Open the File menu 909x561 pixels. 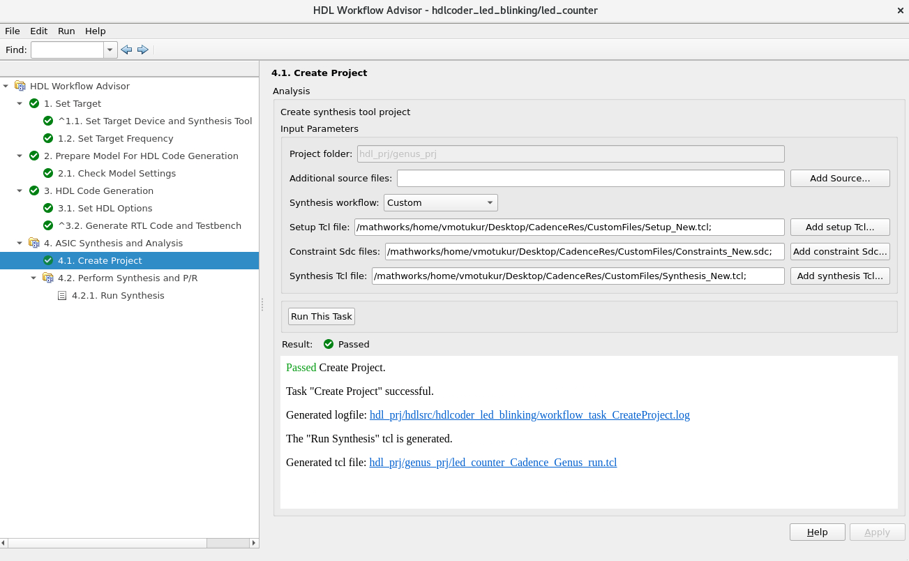[x=12, y=31]
